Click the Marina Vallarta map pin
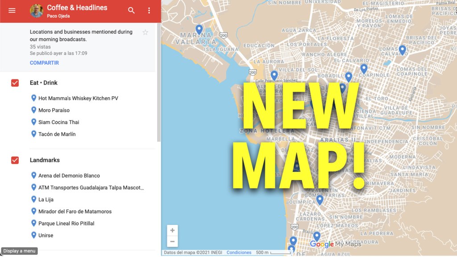 (199, 30)
